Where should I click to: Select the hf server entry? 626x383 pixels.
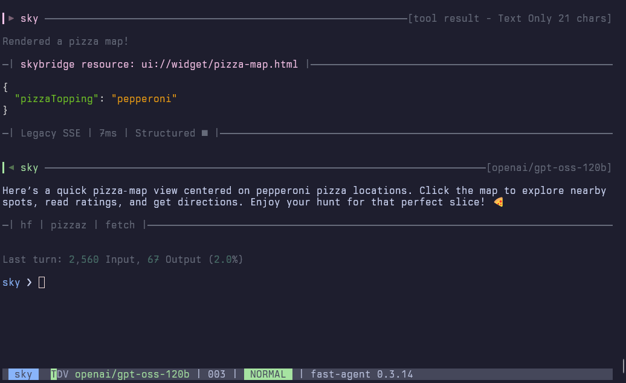[27, 225]
